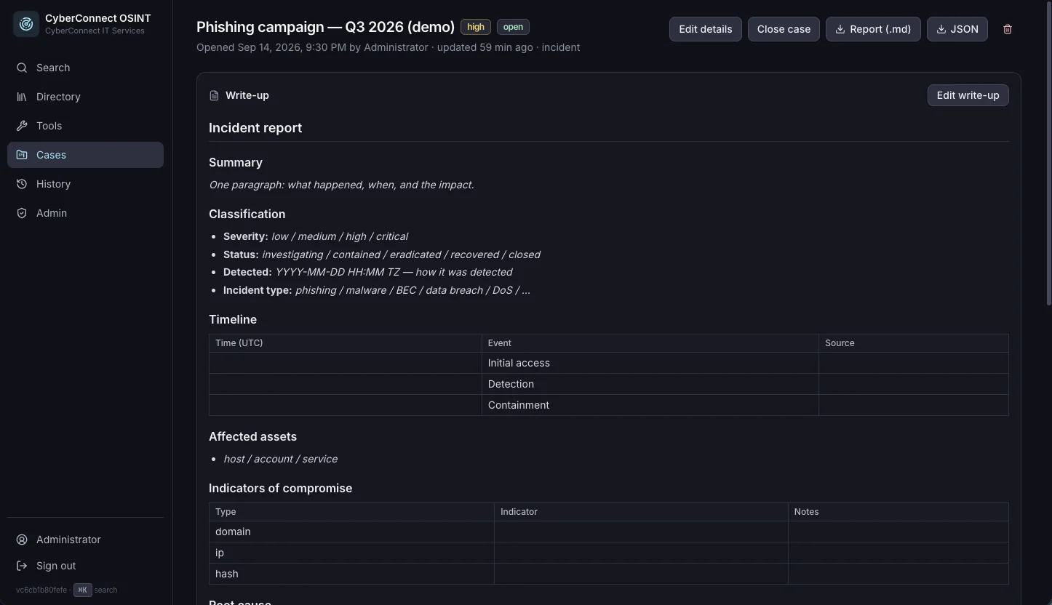Click the 'host / account / service' bullet
The height and width of the screenshot is (605, 1052).
(280, 459)
